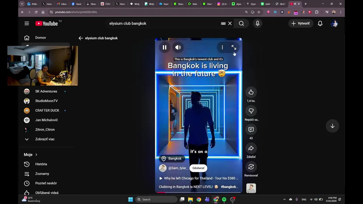363x204 pixels.
Task: Bookmark this page with the star icon
Action: click(259, 12)
